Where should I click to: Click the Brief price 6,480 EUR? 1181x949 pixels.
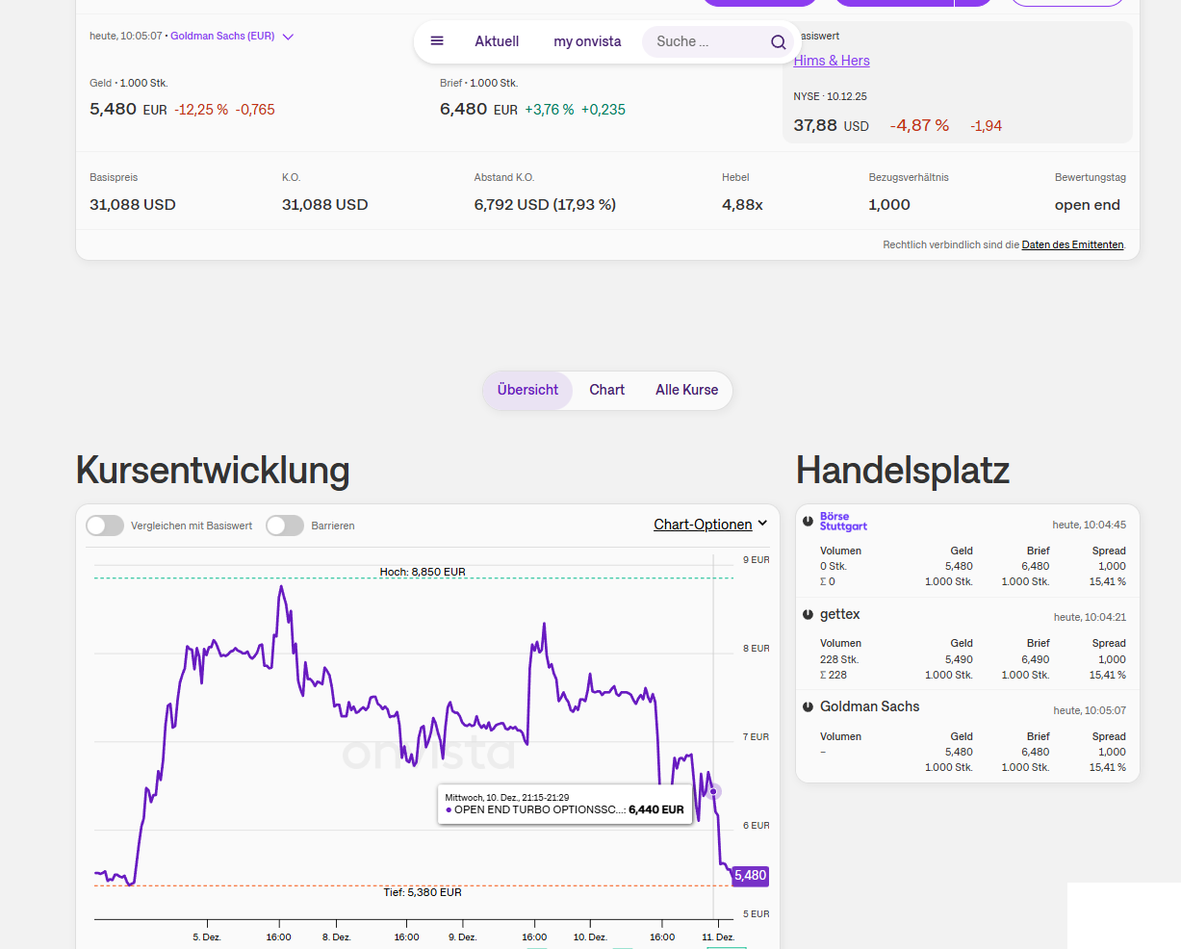[x=478, y=109]
